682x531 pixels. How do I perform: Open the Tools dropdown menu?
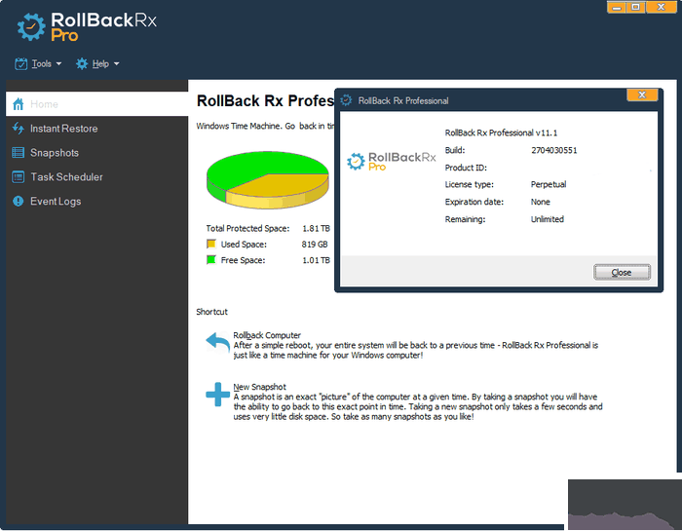39,64
